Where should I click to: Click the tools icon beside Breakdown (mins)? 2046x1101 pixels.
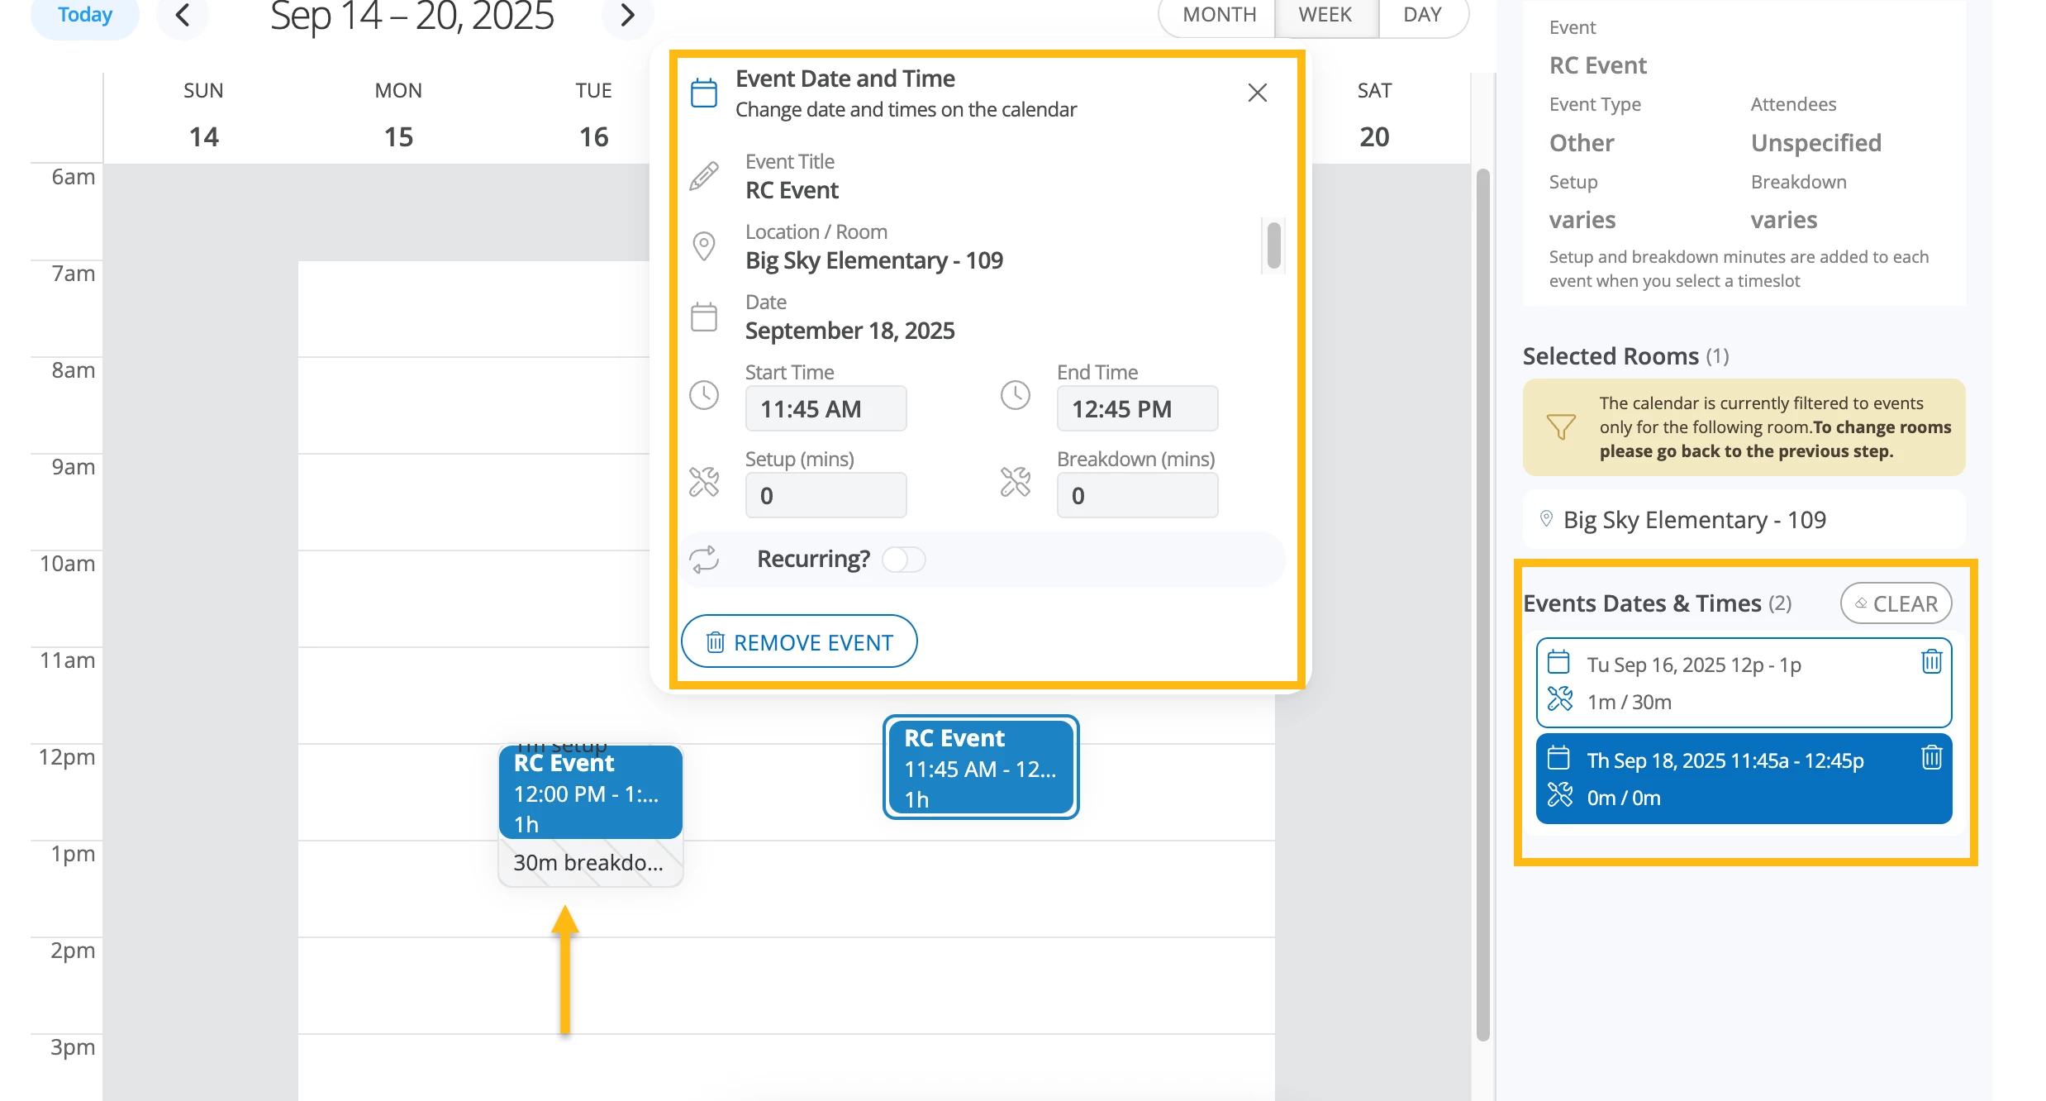click(x=1016, y=482)
